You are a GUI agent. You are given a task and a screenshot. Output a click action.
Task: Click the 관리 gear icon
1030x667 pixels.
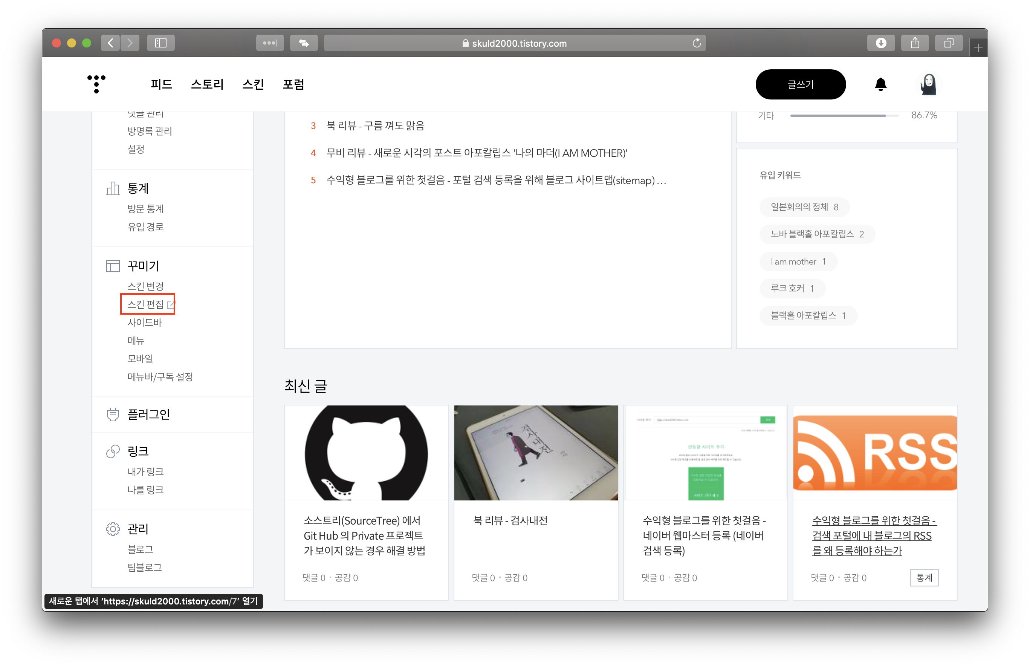tap(113, 528)
